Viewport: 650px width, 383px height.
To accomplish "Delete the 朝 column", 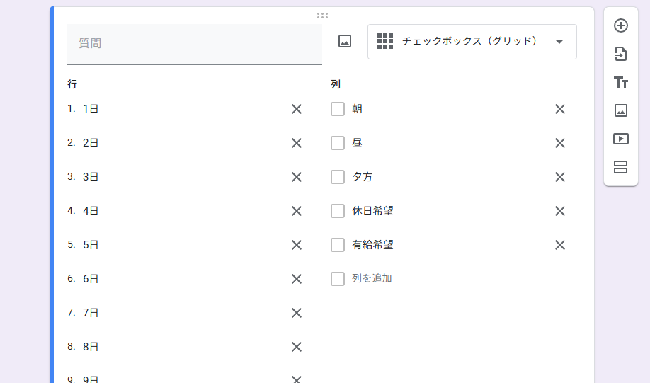I will pos(560,109).
